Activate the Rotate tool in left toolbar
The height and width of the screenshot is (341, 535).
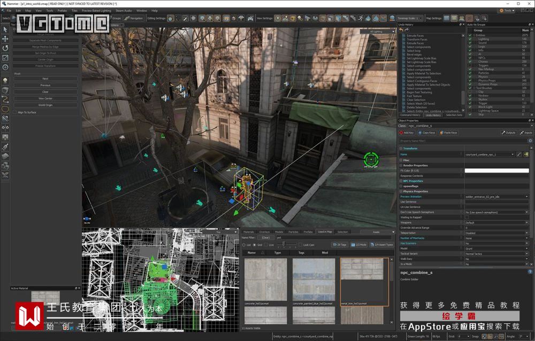click(5, 48)
